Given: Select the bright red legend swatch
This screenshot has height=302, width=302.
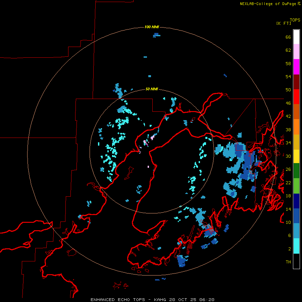Looking at the screenshot, I should [296, 97].
